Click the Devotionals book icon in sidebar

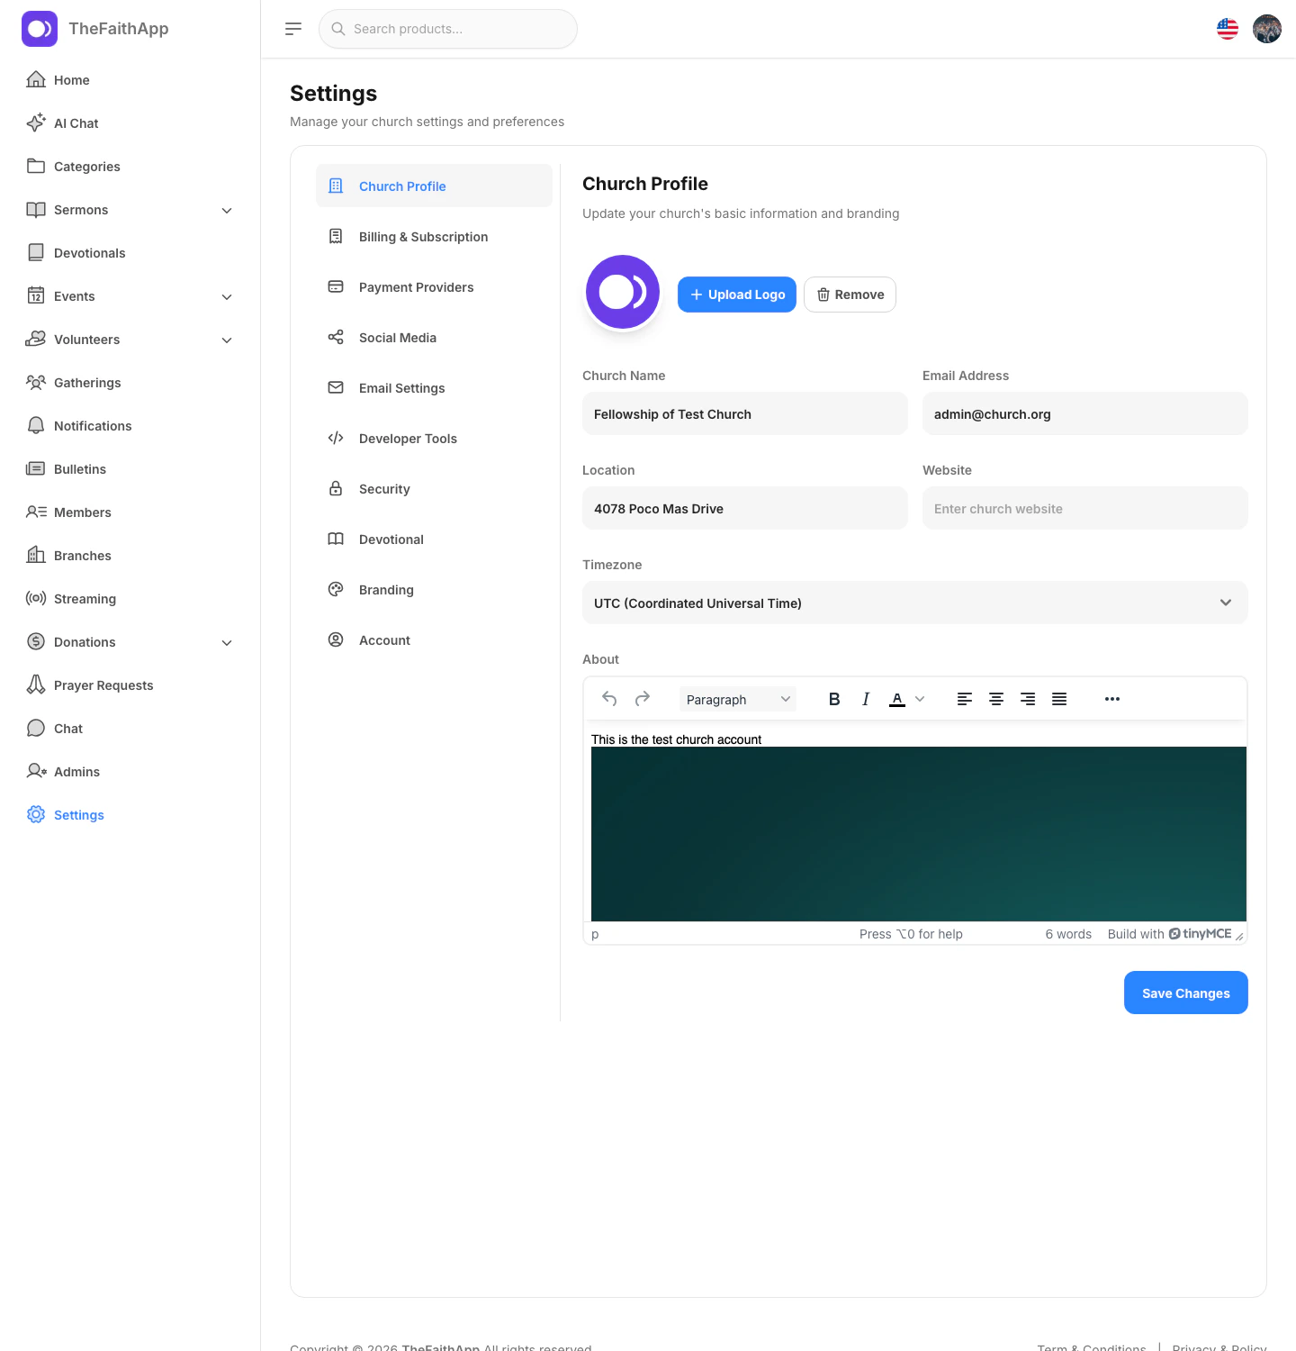36,252
